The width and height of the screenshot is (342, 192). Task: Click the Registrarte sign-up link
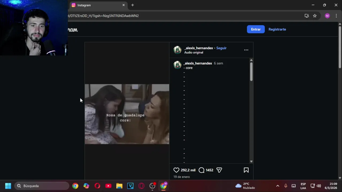277,29
